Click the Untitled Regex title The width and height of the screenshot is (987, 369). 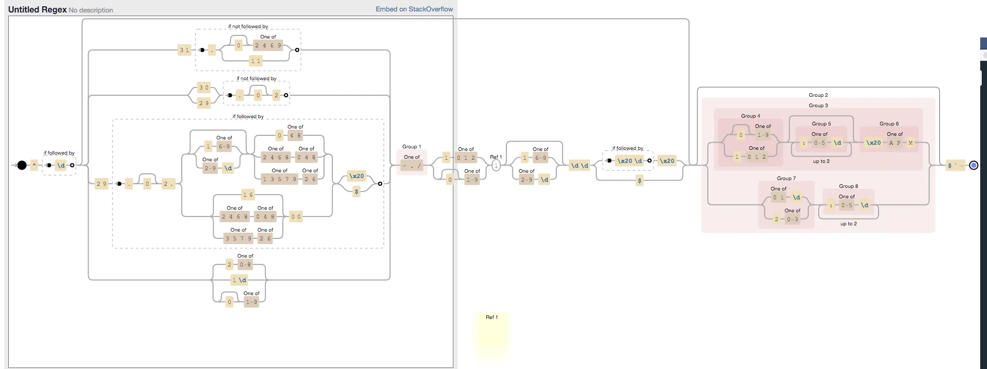coord(38,9)
